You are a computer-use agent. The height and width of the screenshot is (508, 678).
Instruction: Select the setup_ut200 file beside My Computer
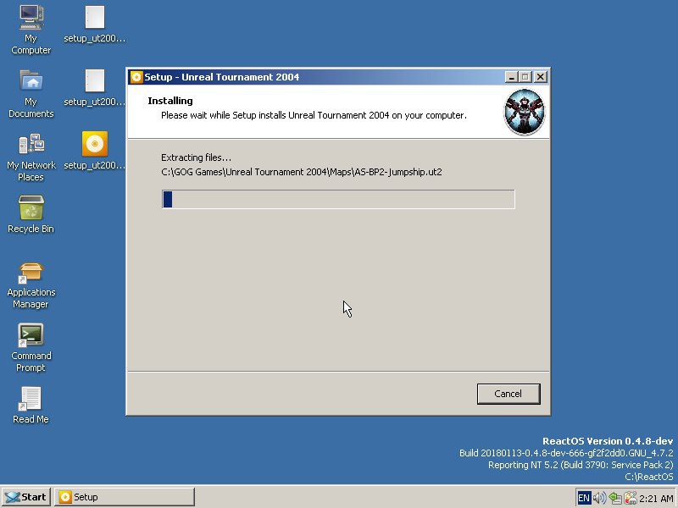[x=95, y=25]
